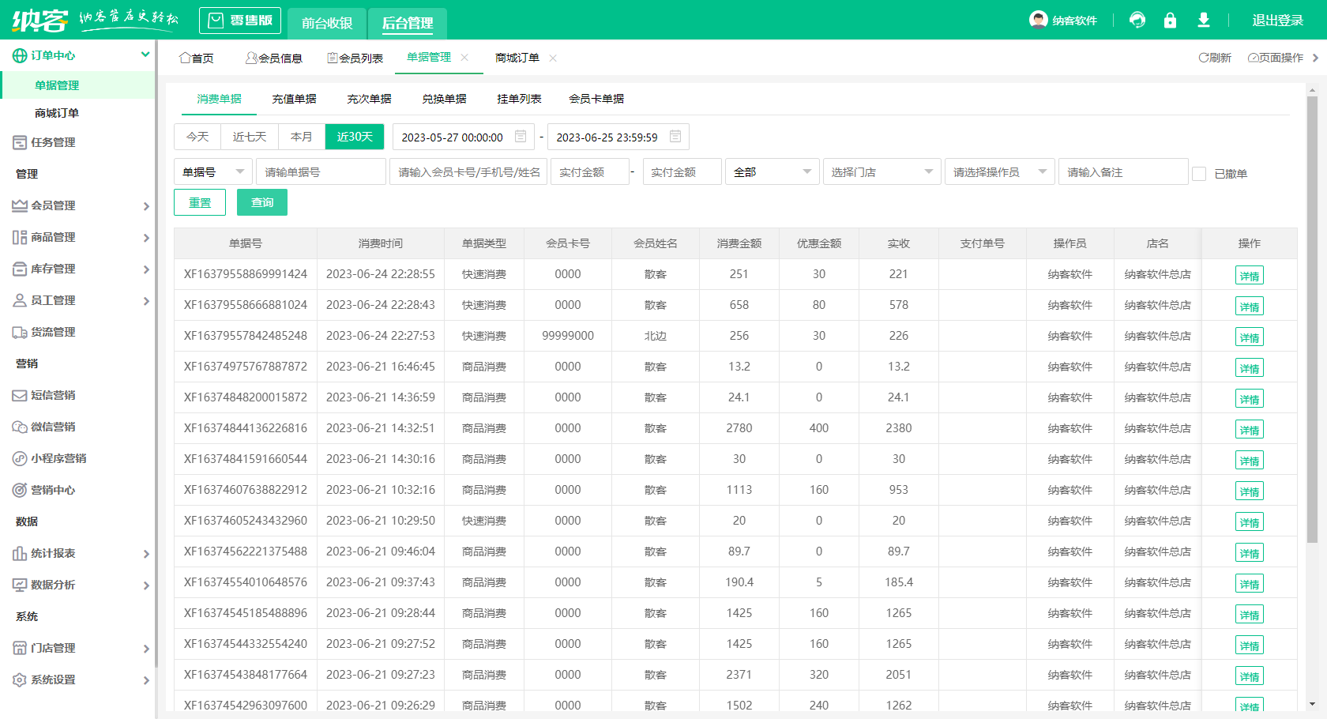
Task: Click the lock screen icon
Action: coord(1170,20)
